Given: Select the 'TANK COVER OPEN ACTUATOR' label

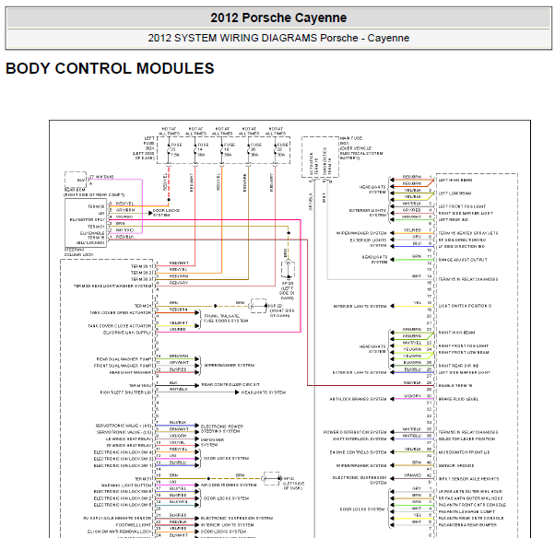Looking at the screenshot, I should click(x=121, y=312).
